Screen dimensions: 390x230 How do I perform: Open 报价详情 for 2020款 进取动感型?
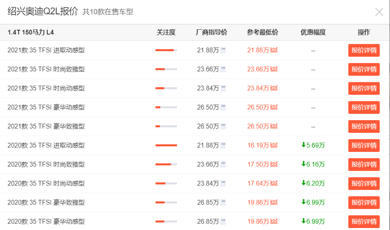pos(364,146)
